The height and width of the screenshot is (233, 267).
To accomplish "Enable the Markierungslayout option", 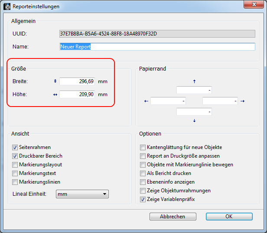I will (x=15, y=165).
